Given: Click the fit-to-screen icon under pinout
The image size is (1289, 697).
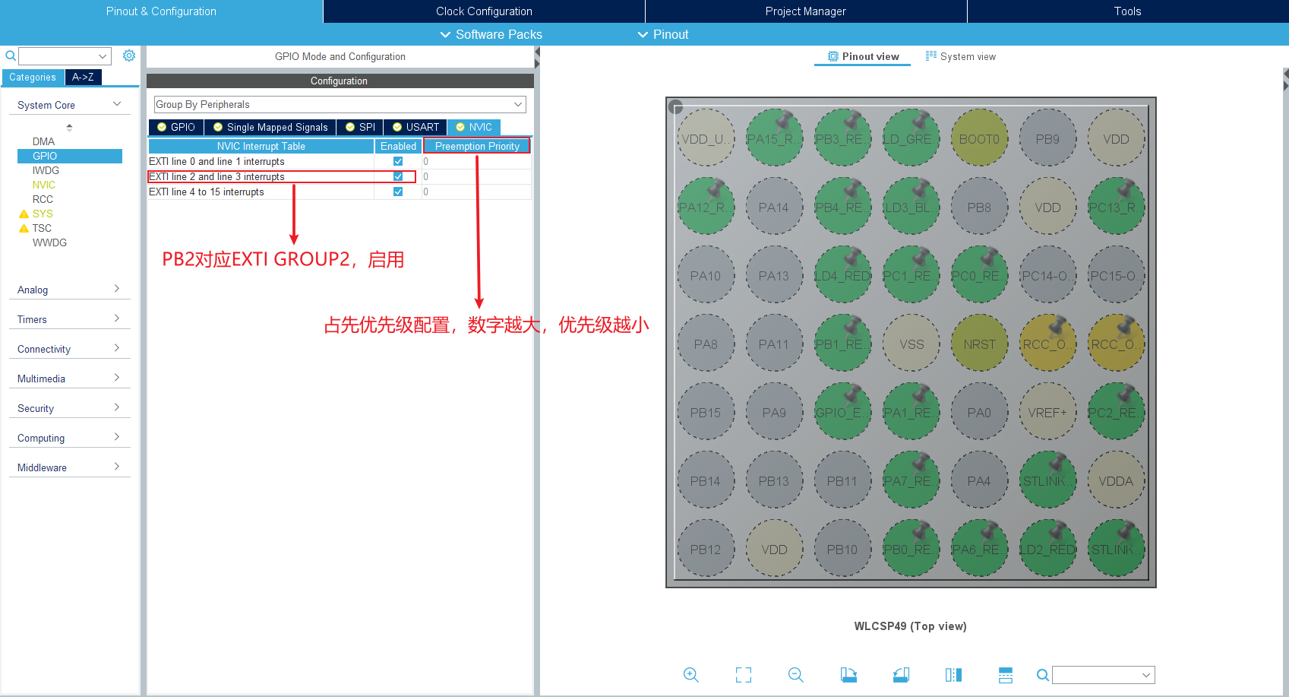Looking at the screenshot, I should coord(744,674).
